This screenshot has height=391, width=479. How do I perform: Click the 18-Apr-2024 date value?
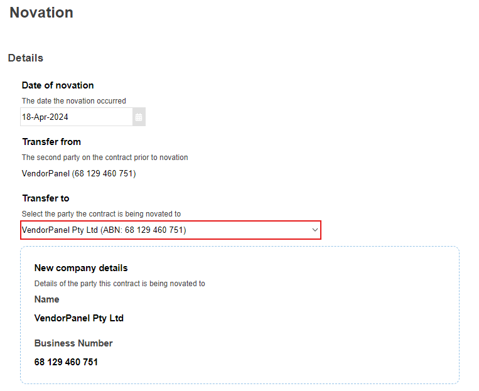point(46,117)
